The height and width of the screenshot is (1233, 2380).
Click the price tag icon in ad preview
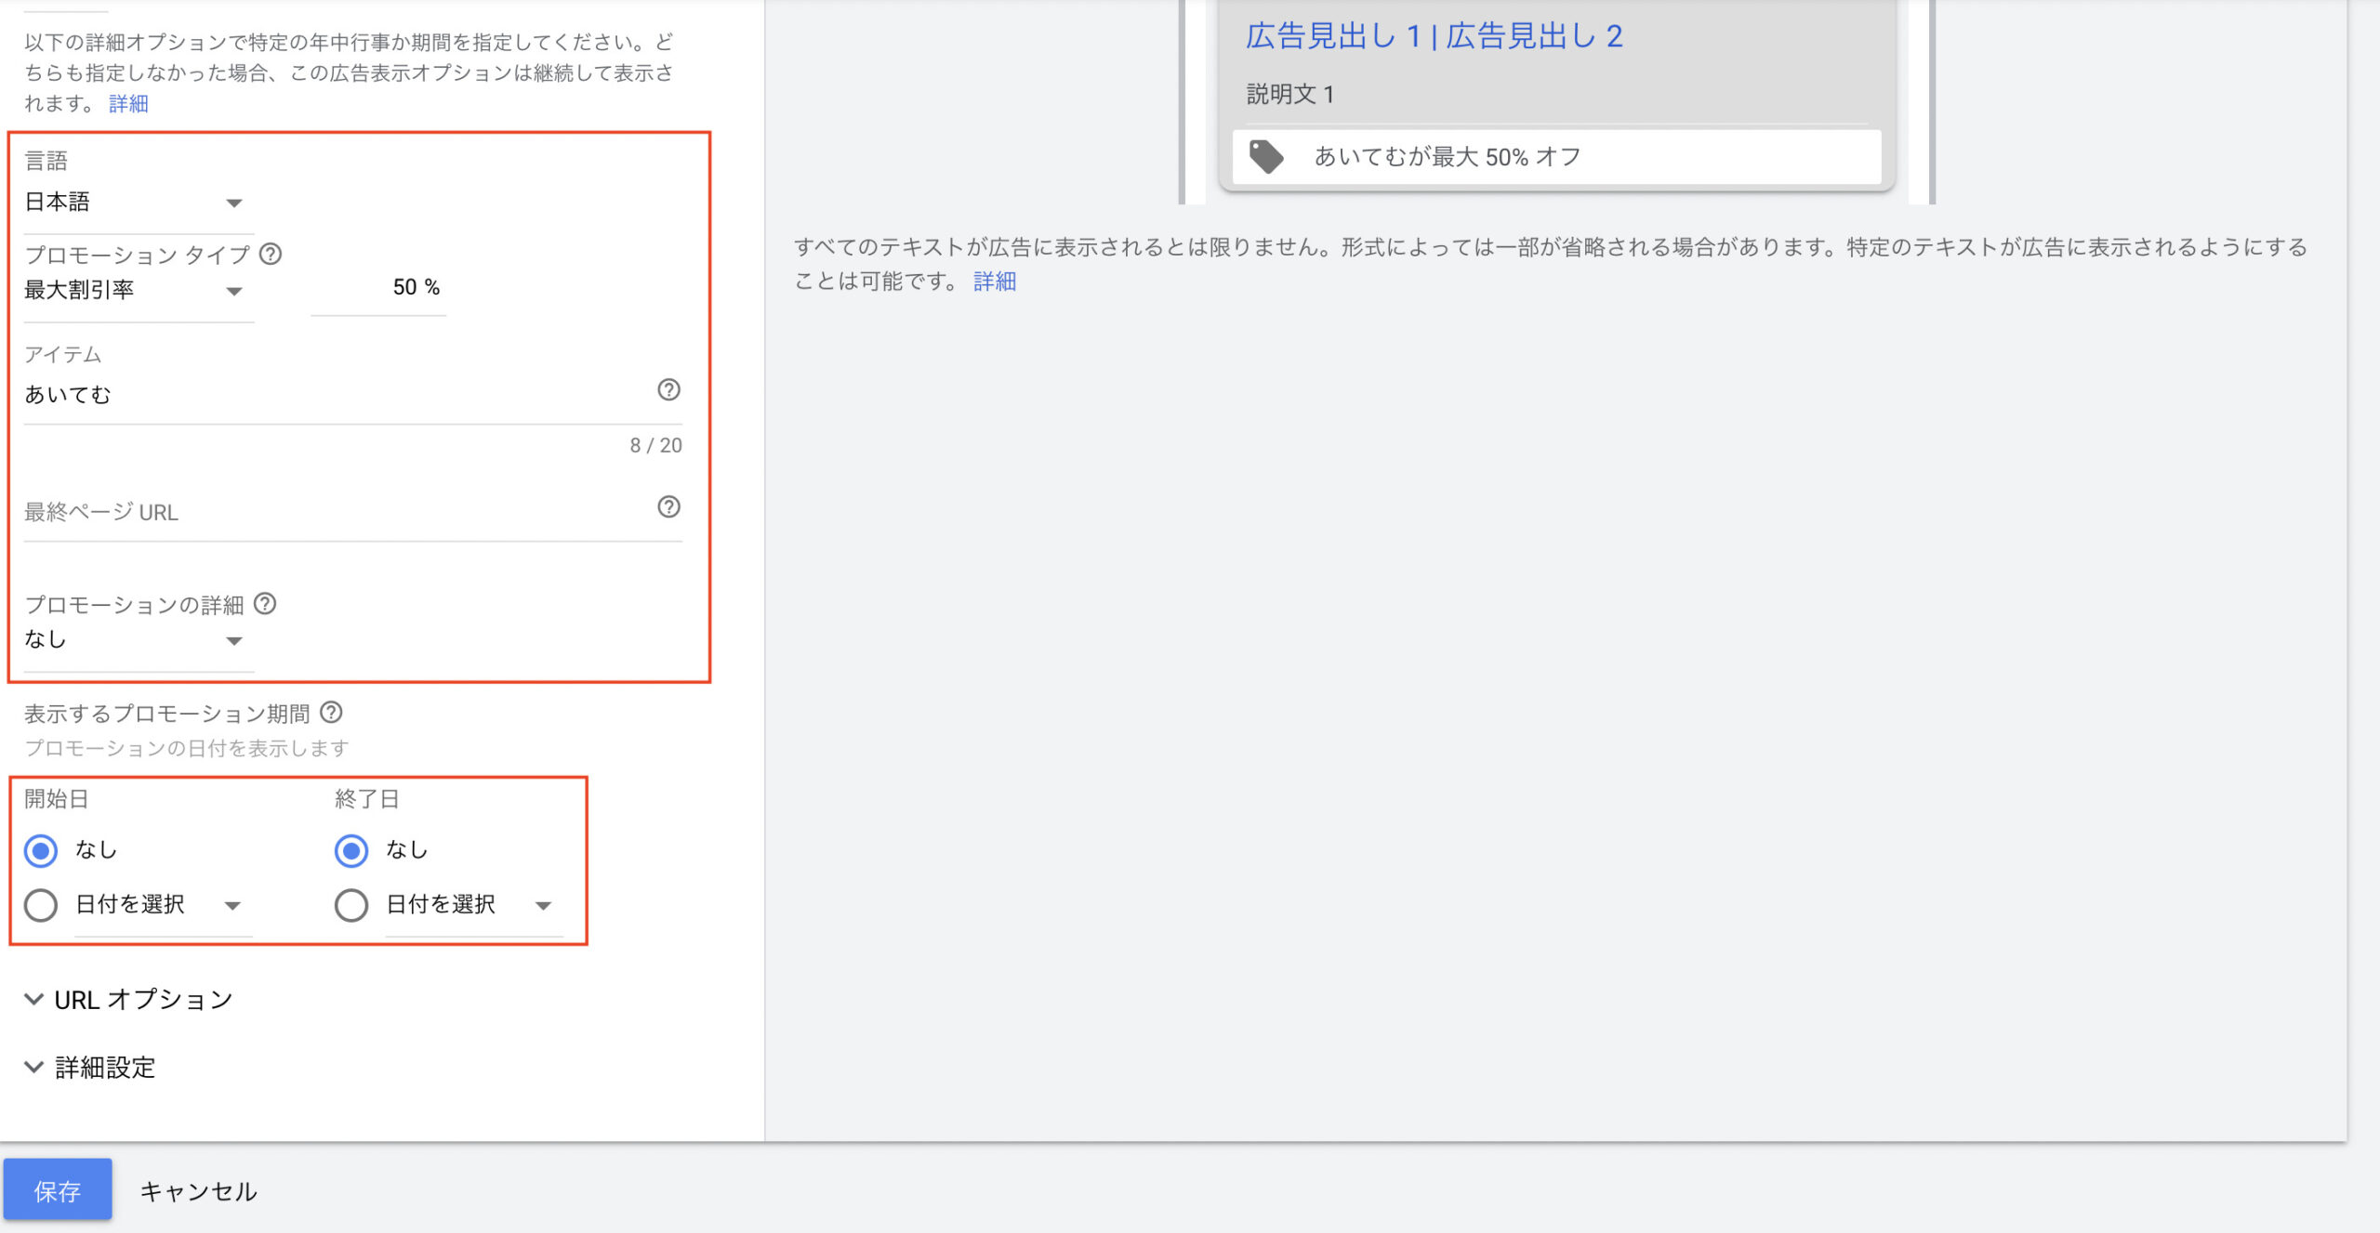click(1266, 157)
